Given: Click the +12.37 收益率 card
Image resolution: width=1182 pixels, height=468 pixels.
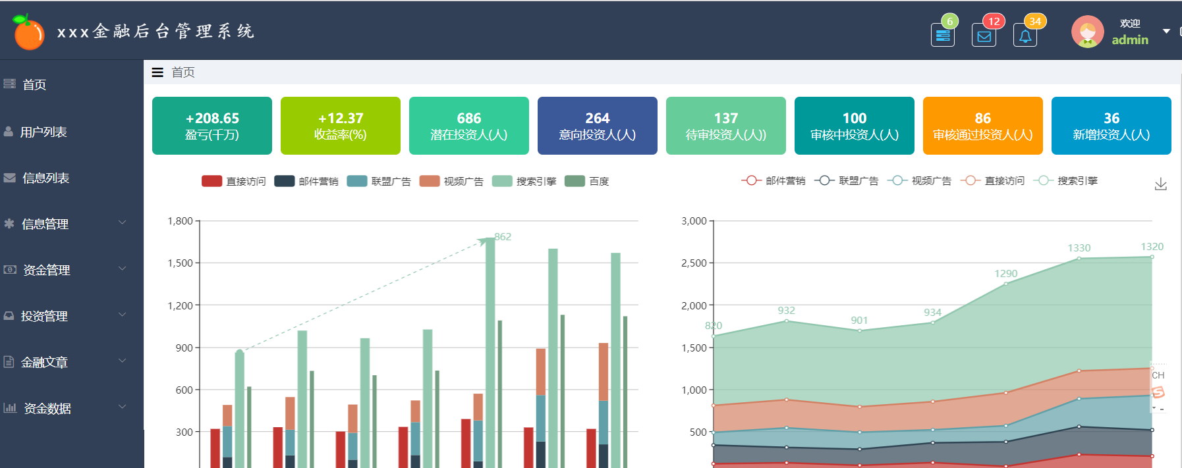Looking at the screenshot, I should [341, 126].
